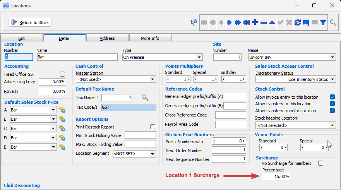
Task: Open the Site Name dropdown
Action: [x=332, y=57]
